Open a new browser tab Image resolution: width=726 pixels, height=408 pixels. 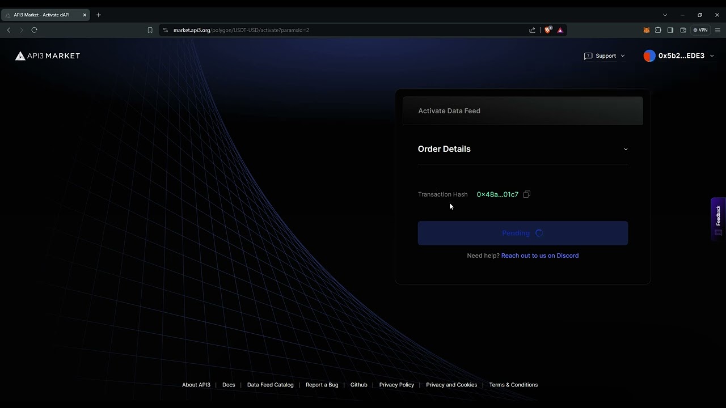point(99,15)
